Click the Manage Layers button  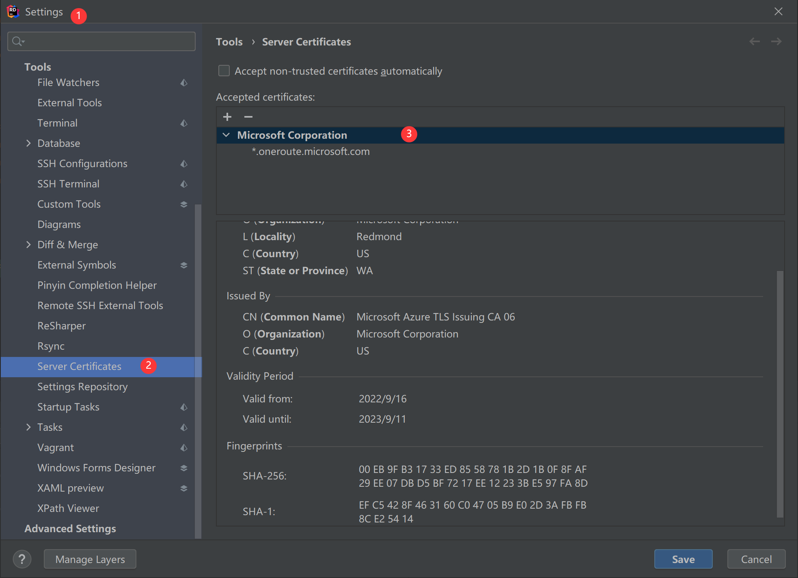(x=90, y=559)
